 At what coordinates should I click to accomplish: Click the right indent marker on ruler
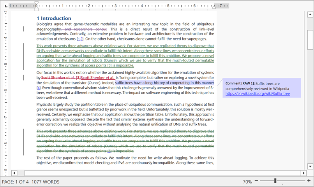click(214, 7)
